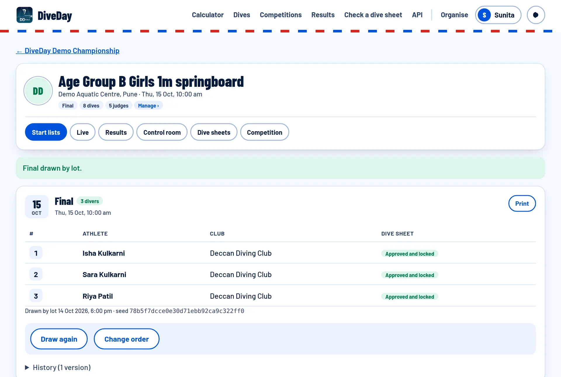Select the Start lists tab

click(x=46, y=132)
